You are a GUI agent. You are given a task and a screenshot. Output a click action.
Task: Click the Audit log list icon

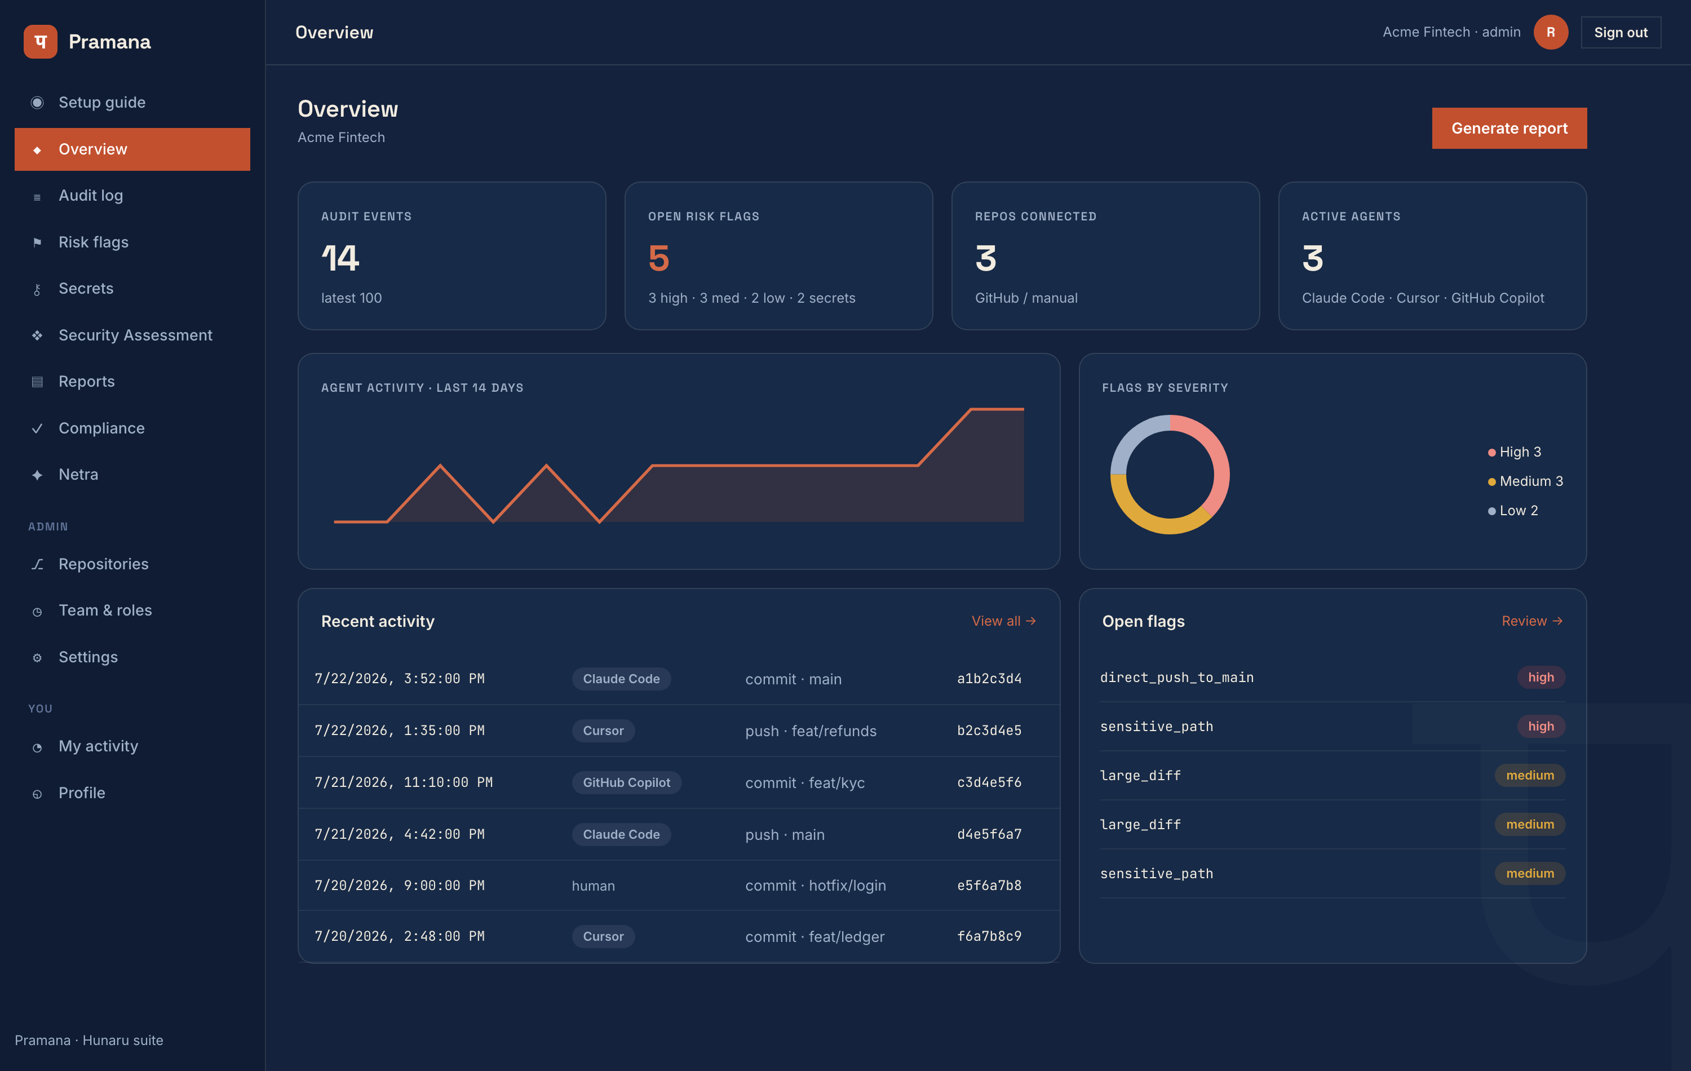(x=37, y=197)
